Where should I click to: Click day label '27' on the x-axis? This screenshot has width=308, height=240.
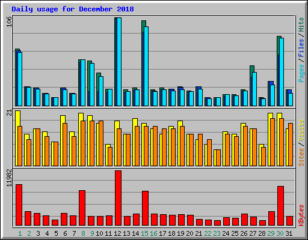click(253, 233)
